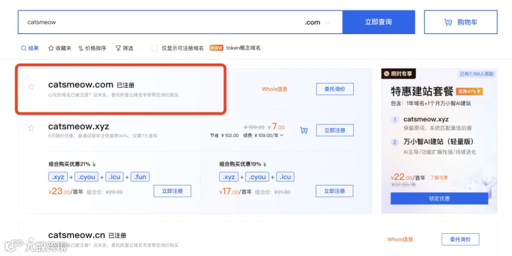The image size is (512, 256).
Task: Select .icu tag in 21% combo
Action: [114, 177]
